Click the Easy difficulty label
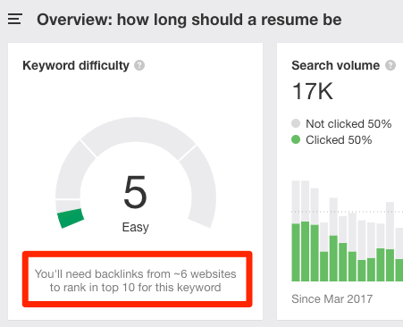The width and height of the screenshot is (403, 327). pyautogui.click(x=135, y=227)
